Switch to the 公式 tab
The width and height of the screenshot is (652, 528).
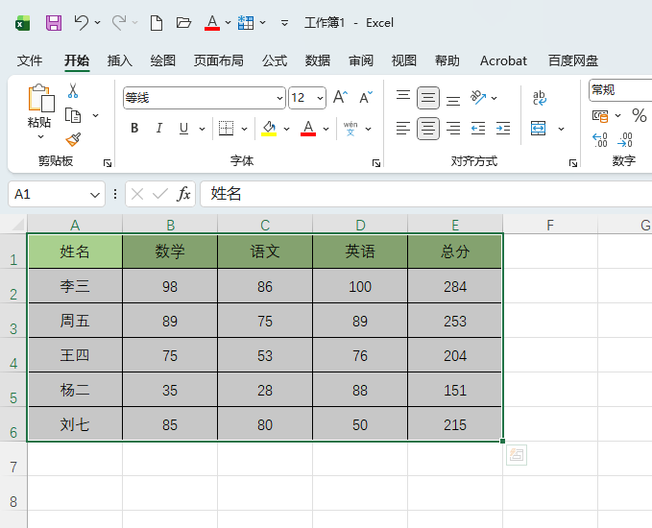[275, 61]
